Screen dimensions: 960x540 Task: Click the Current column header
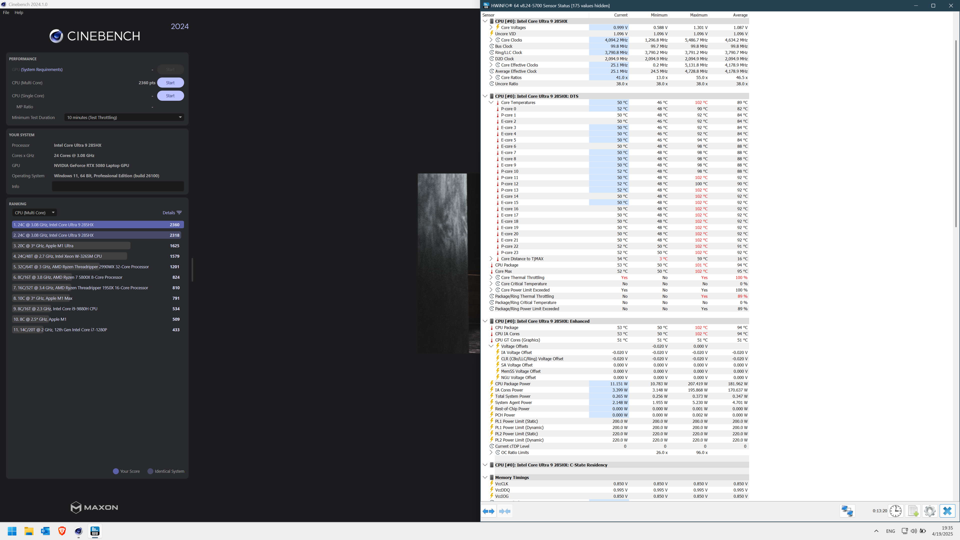click(x=609, y=15)
